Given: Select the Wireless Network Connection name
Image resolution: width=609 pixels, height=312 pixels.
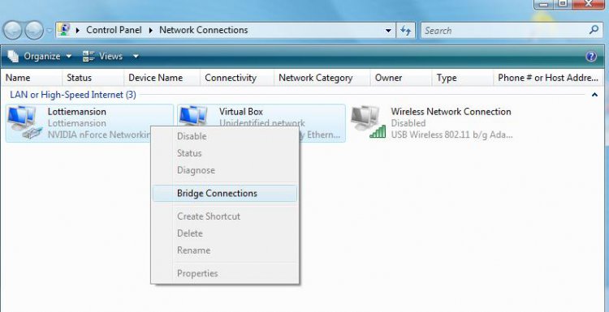Looking at the screenshot, I should pyautogui.click(x=451, y=112).
